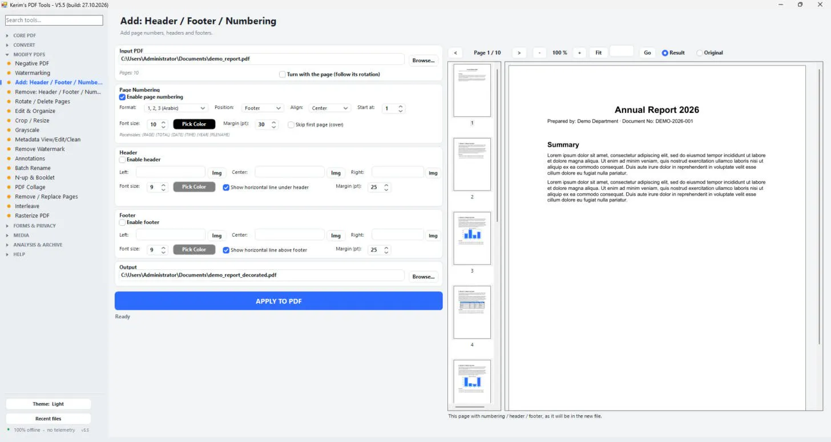Toggle Show horizontal line under header
The height and width of the screenshot is (442, 831).
tap(226, 187)
